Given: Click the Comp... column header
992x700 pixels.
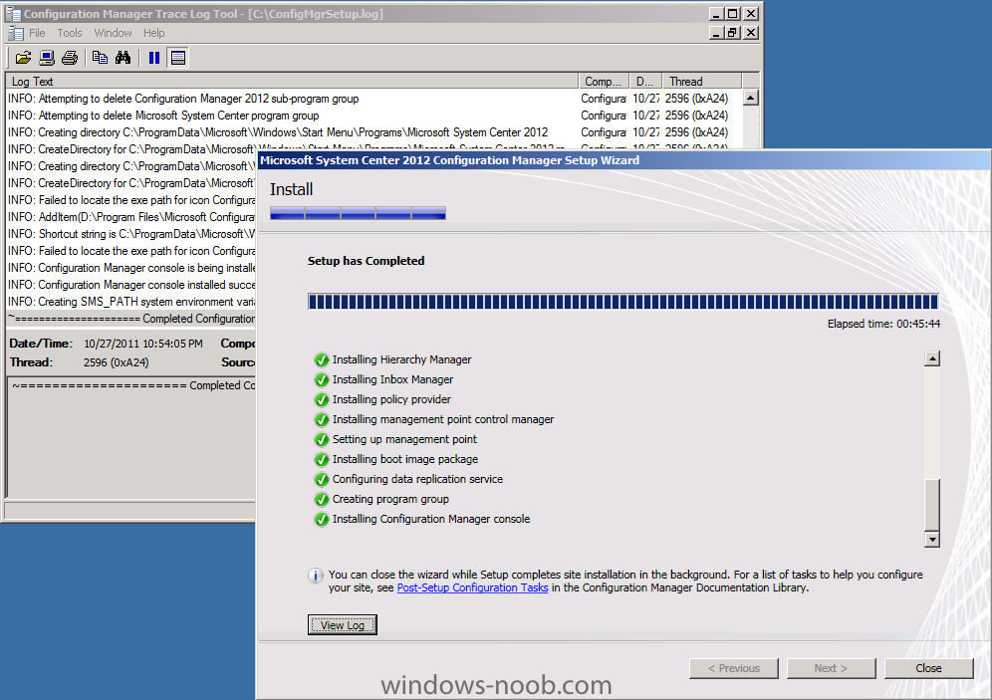Looking at the screenshot, I should point(604,81).
